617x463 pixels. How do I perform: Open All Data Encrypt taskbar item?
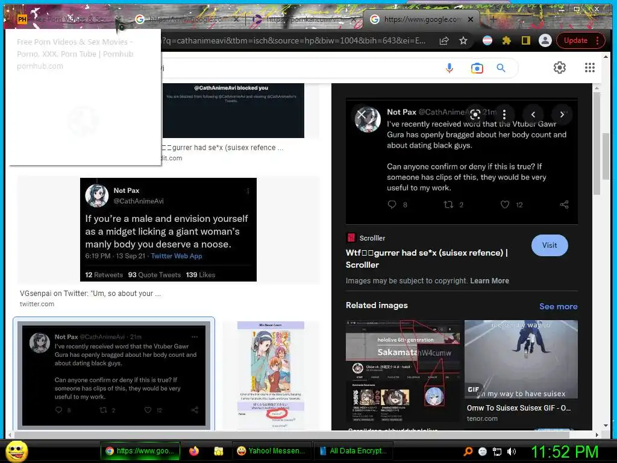(352, 451)
